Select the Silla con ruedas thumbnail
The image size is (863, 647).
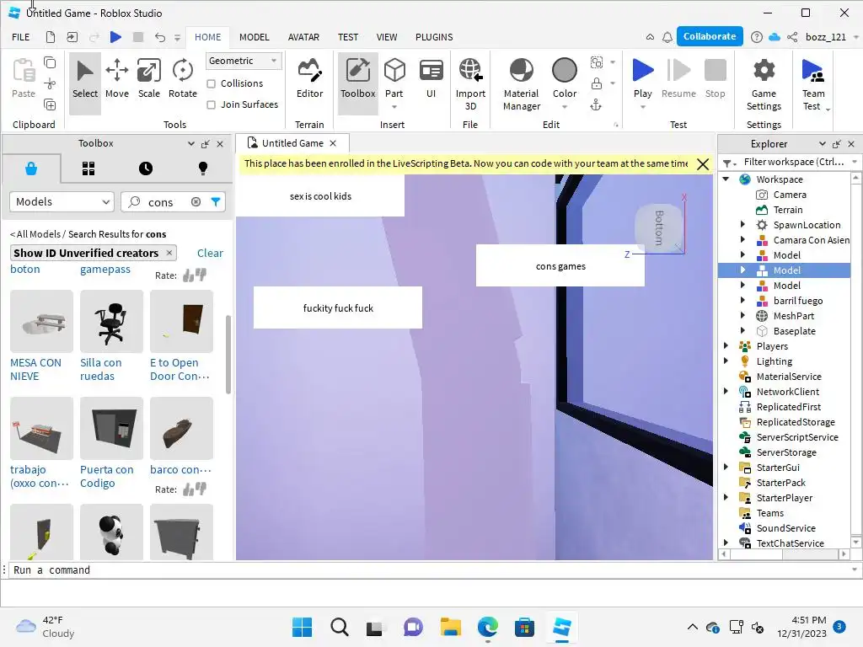[x=111, y=321]
